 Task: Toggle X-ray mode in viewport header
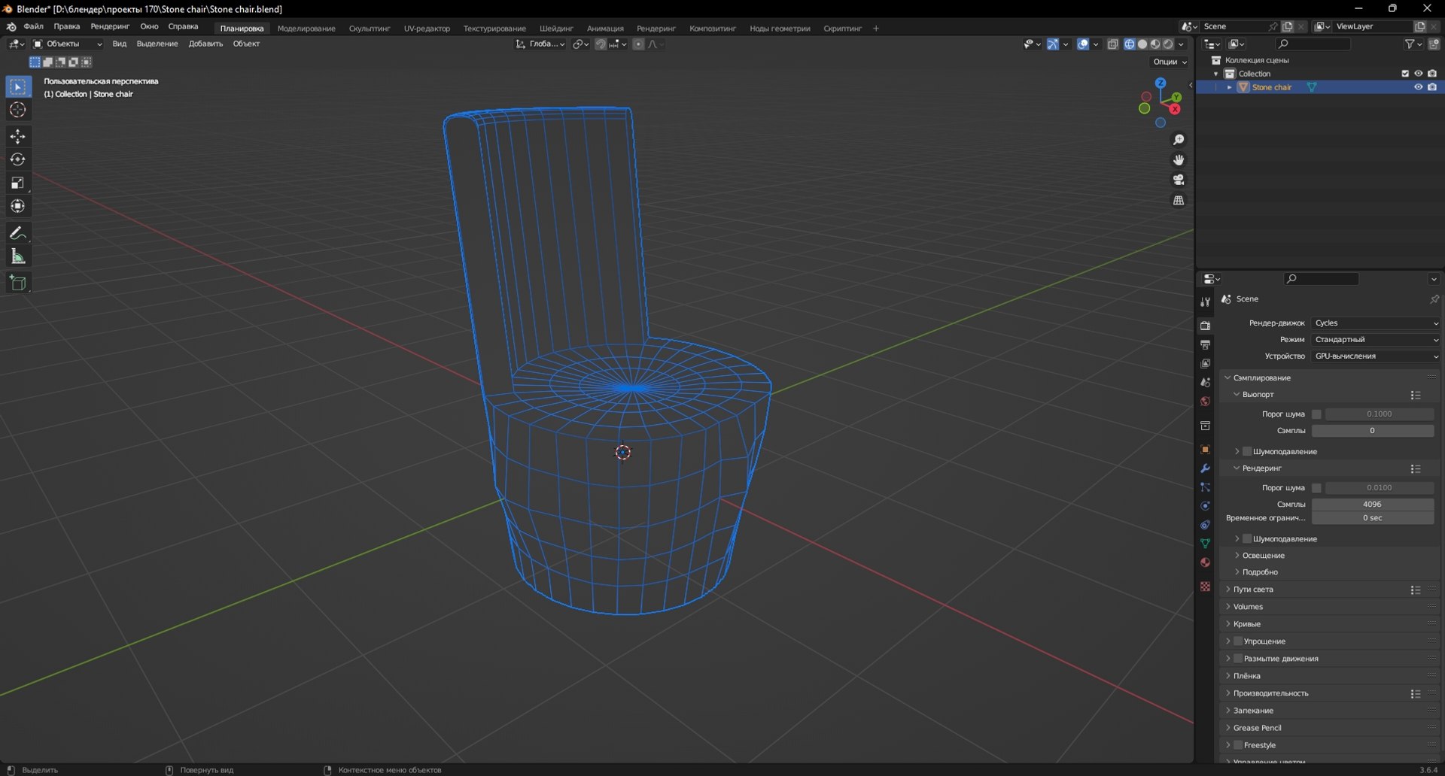[x=1113, y=44]
